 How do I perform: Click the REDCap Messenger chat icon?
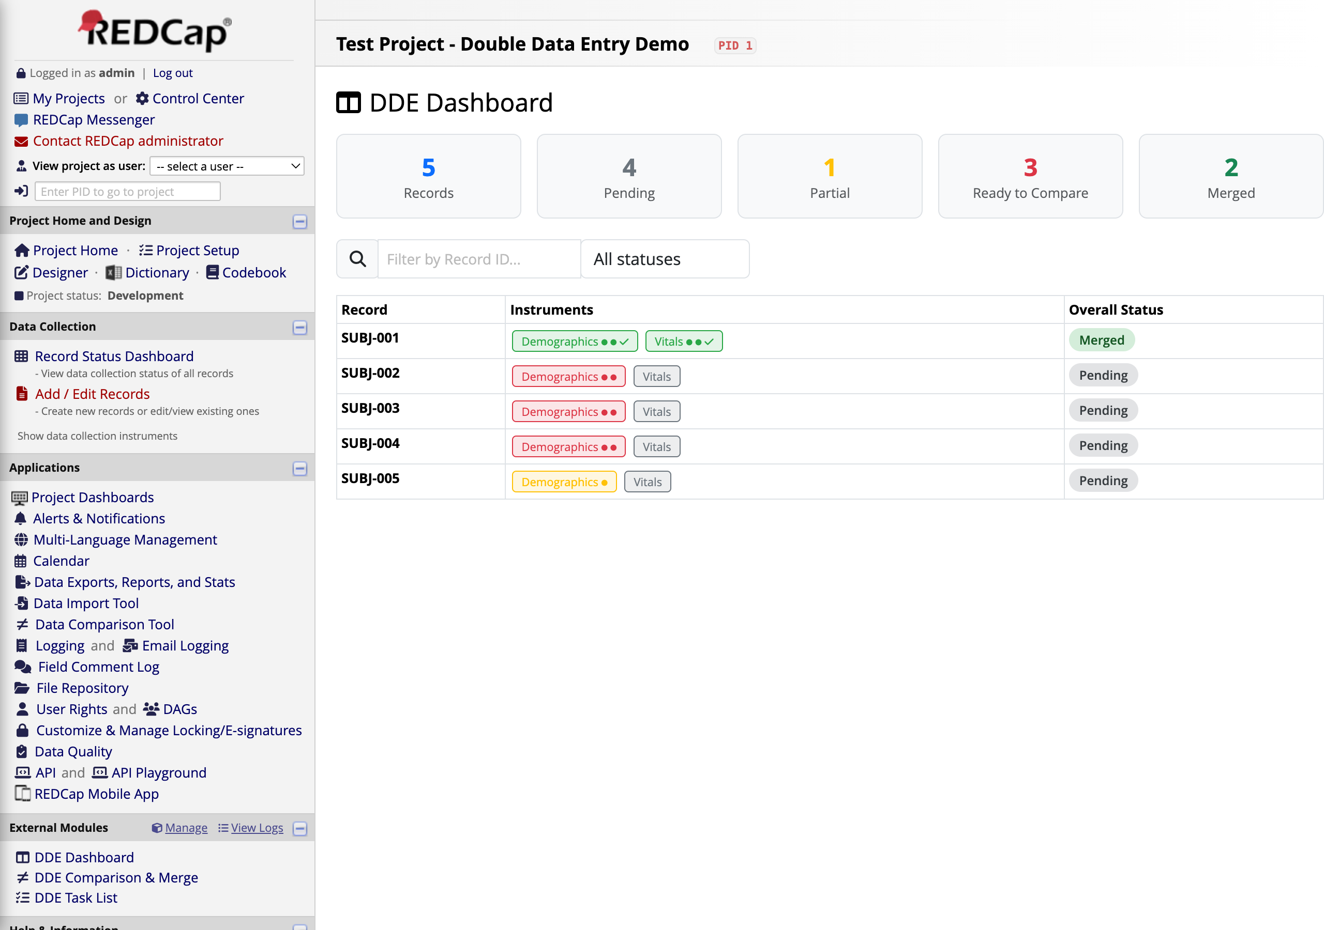[21, 120]
